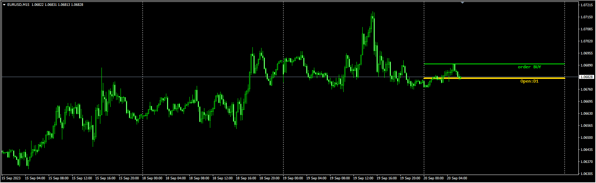The height and width of the screenshot is (183, 596).
Task: Click price level 1.06955 on the axis
Action: [x=587, y=53]
